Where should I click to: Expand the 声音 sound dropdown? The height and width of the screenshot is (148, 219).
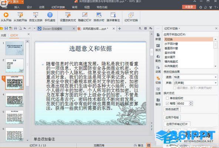(x=216, y=83)
